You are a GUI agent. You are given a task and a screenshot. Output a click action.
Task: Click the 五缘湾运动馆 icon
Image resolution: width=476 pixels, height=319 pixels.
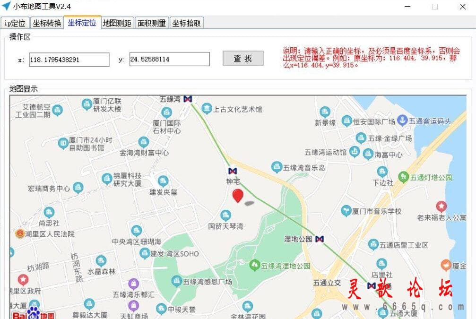point(354,151)
